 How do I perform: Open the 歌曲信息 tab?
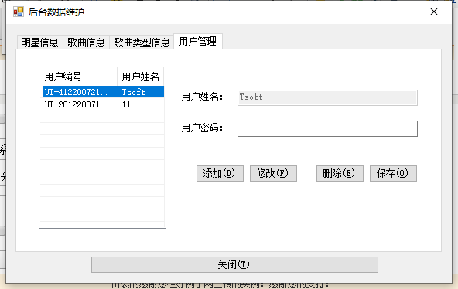(x=86, y=42)
